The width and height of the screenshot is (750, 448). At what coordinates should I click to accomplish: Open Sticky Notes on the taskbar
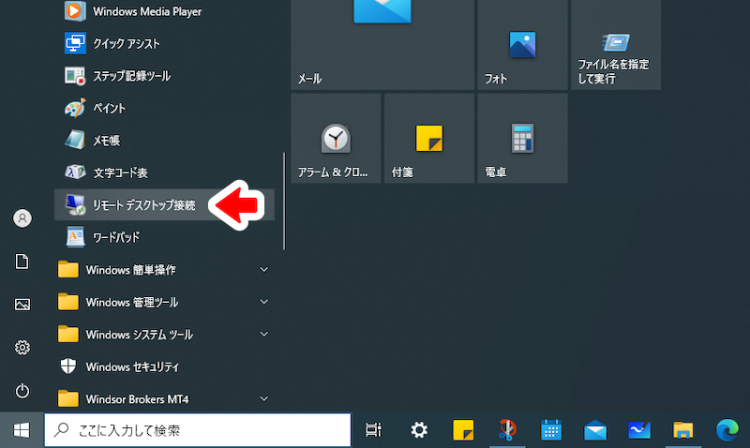463,430
